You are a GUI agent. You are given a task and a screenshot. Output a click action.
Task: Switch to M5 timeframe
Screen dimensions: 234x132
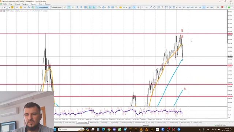click(x=184, y=7)
